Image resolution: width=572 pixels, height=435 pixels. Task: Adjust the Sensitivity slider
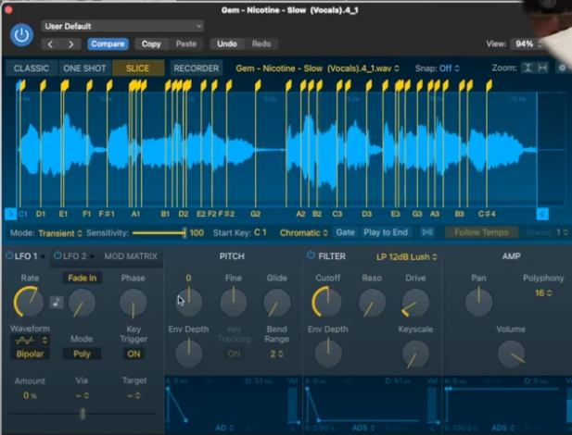pos(159,233)
